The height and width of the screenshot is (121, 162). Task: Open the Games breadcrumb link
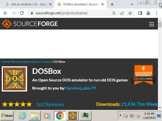coord(47,62)
